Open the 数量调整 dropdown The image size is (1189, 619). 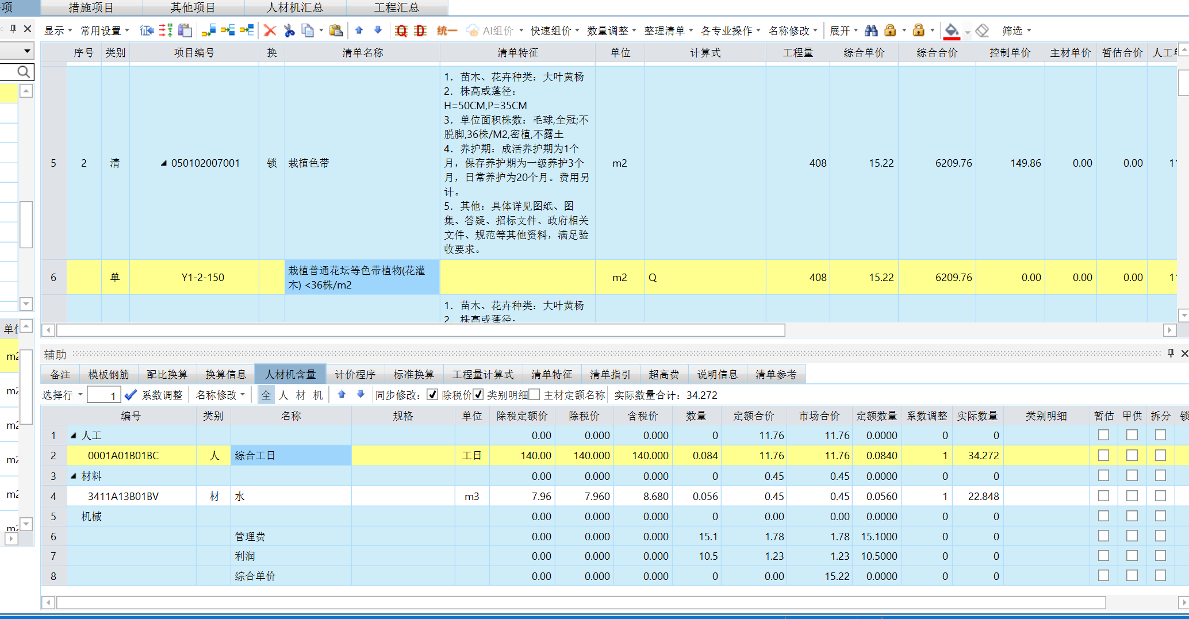(612, 30)
